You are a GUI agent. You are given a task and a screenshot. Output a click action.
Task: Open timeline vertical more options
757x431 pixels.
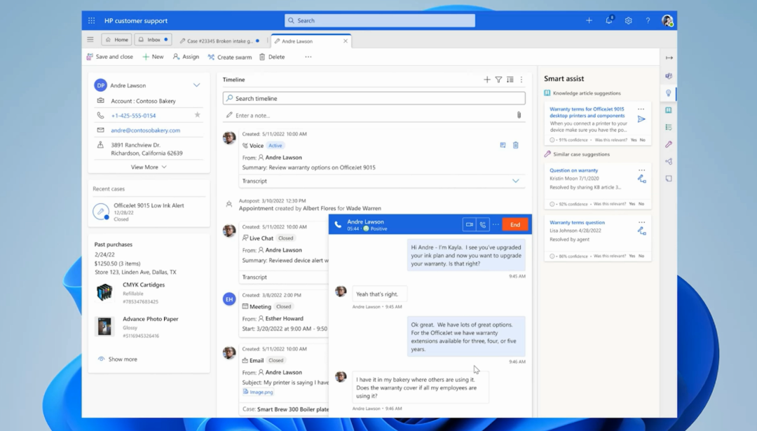[x=521, y=80]
